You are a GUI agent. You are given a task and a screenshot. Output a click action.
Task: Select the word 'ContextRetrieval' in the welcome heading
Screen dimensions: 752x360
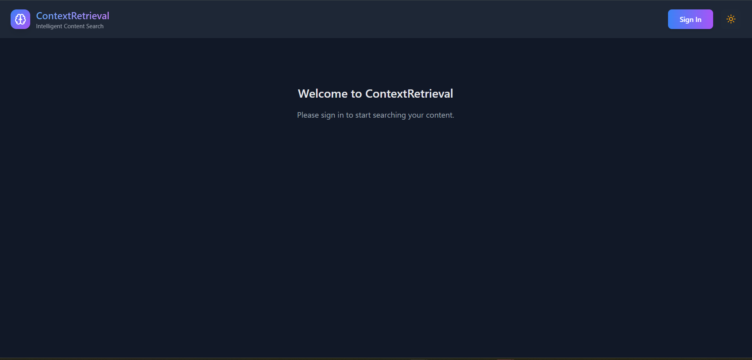[409, 94]
